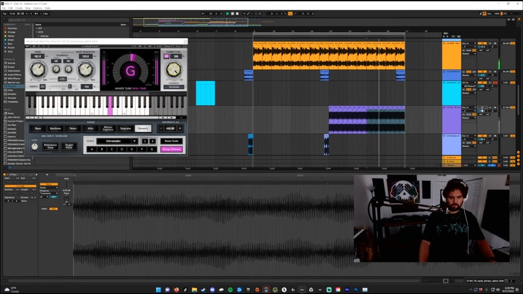This screenshot has height=294, width=523.
Task: Open the Chromatic scale dropdown
Action: click(x=117, y=141)
